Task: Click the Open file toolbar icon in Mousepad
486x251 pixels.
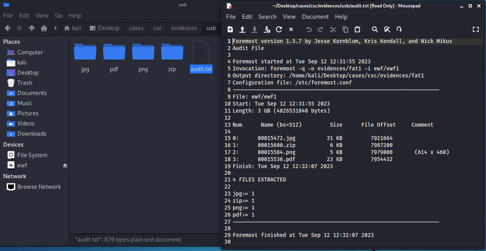Action: pyautogui.click(x=242, y=29)
